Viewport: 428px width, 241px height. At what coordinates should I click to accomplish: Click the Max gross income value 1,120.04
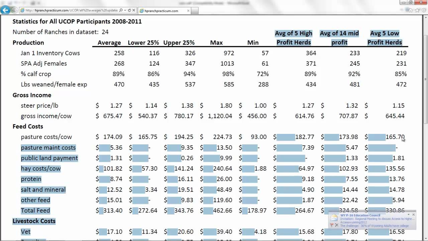[x=220, y=116]
